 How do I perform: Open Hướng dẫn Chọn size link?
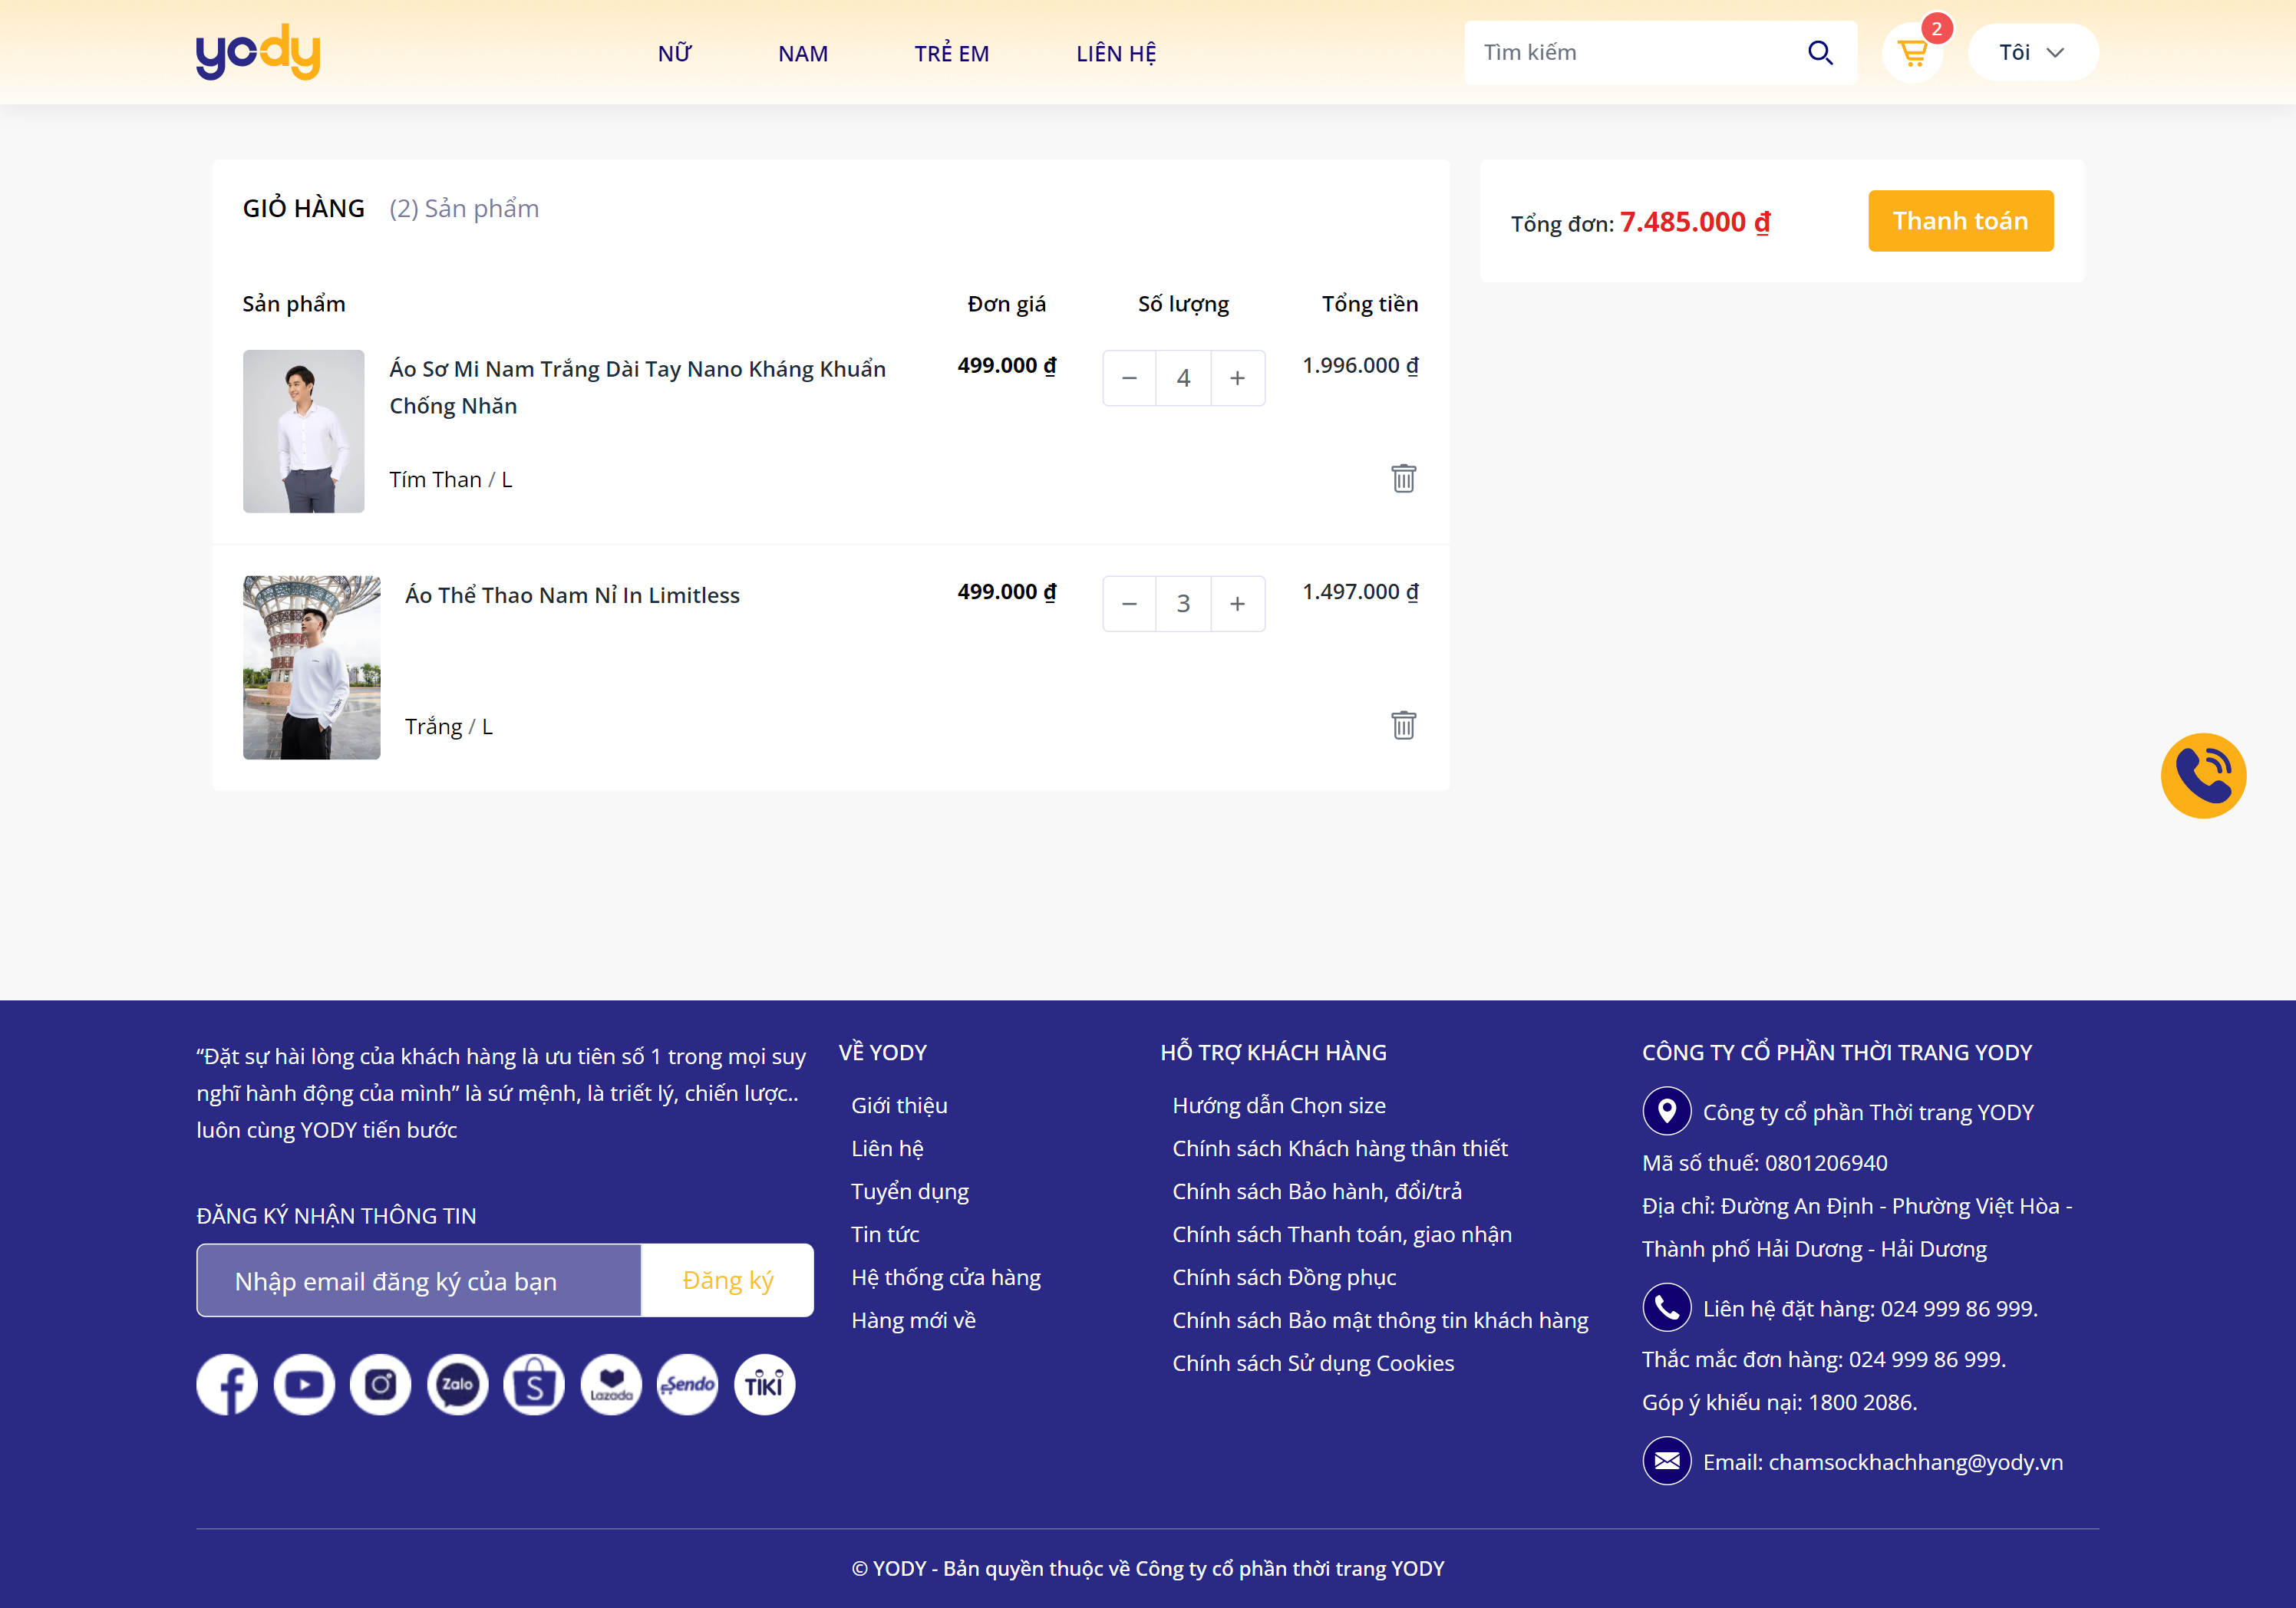[1278, 1105]
